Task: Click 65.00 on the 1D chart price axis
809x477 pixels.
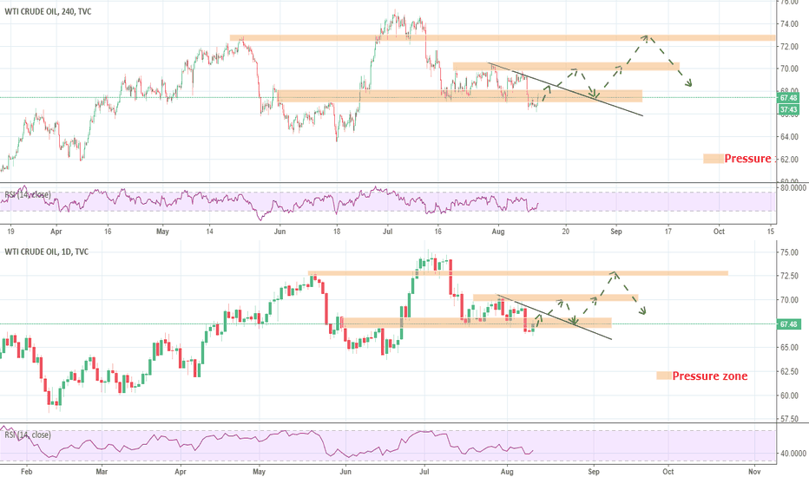Action: click(790, 348)
